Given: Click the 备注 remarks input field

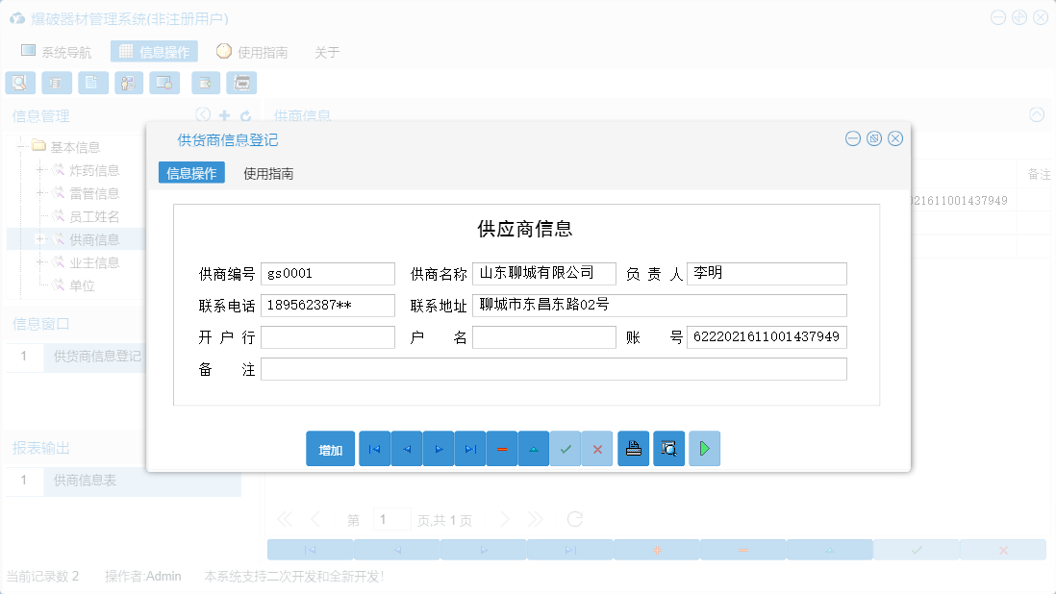Looking at the screenshot, I should point(555,368).
